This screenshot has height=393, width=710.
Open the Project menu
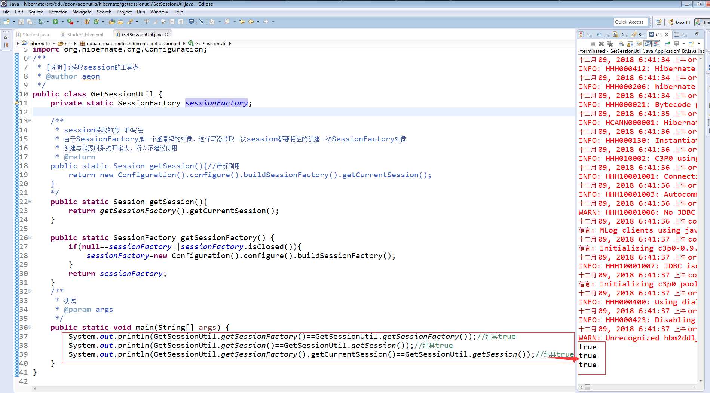[124, 12]
